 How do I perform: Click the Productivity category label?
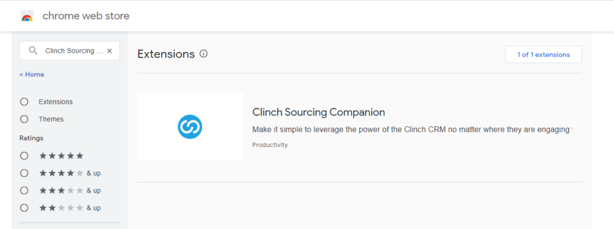click(x=270, y=145)
